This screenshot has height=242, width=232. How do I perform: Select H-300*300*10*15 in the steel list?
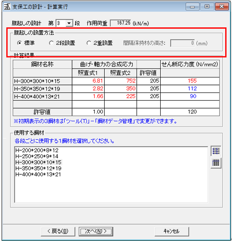[38, 162]
